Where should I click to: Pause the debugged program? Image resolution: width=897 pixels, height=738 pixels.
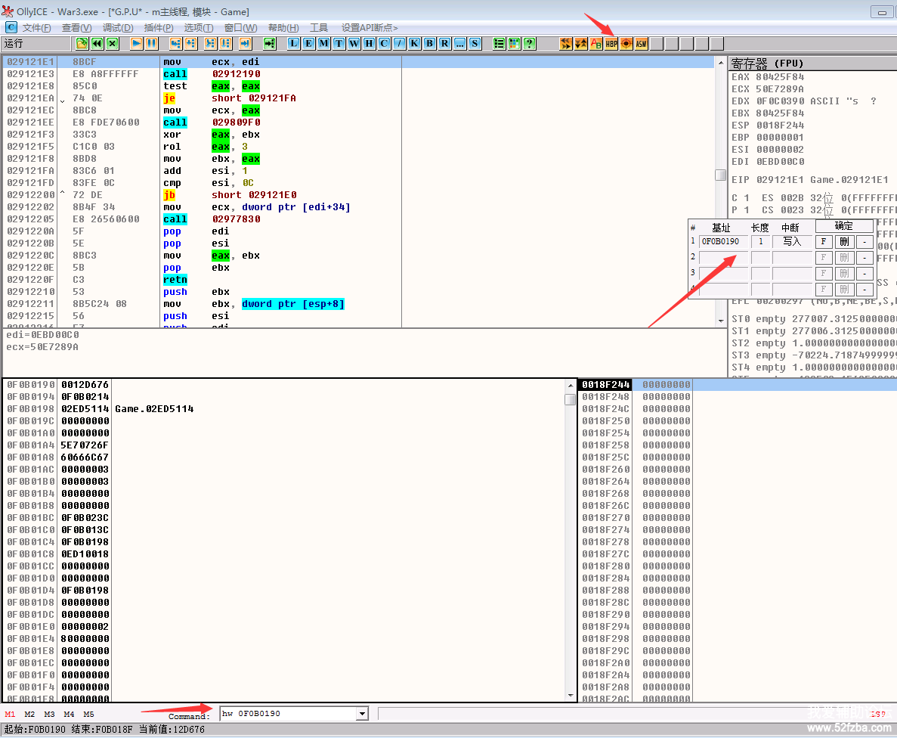coord(152,44)
